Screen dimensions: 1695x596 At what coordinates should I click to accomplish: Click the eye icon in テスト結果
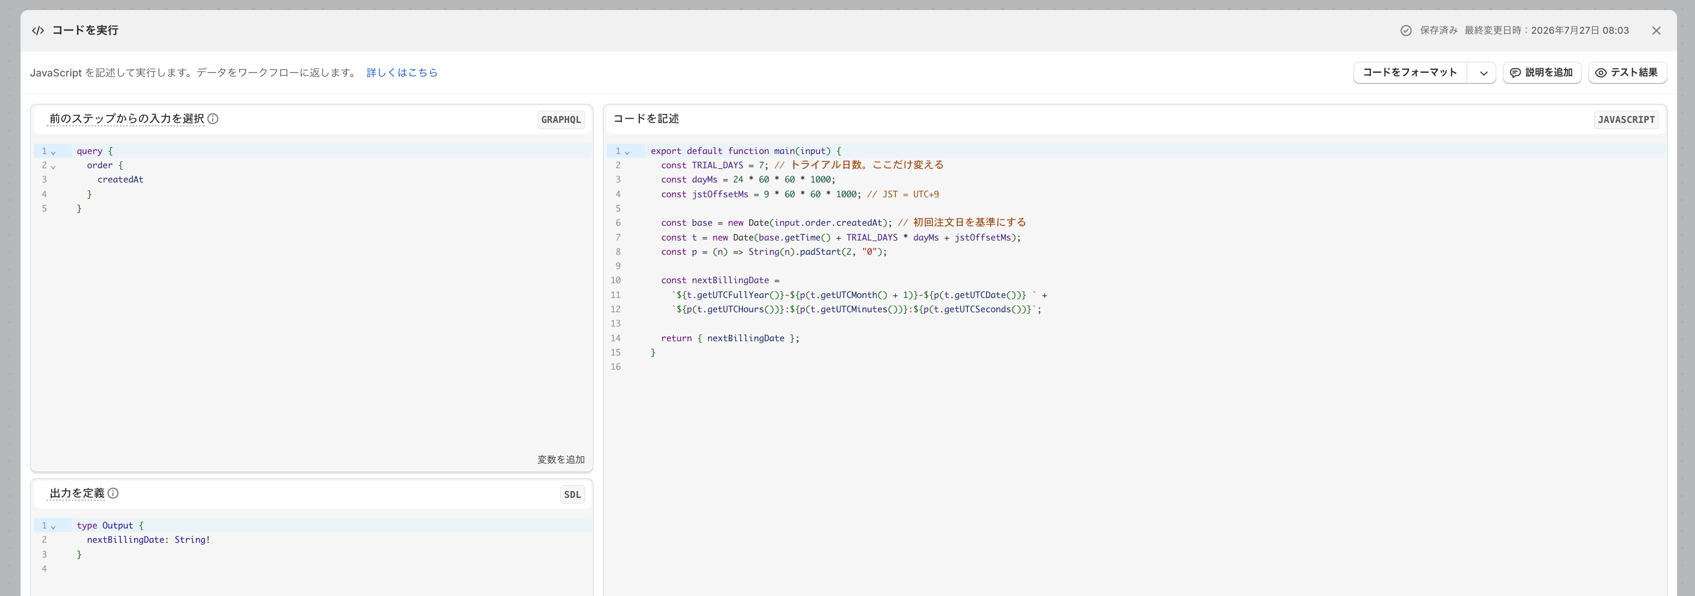tap(1600, 73)
